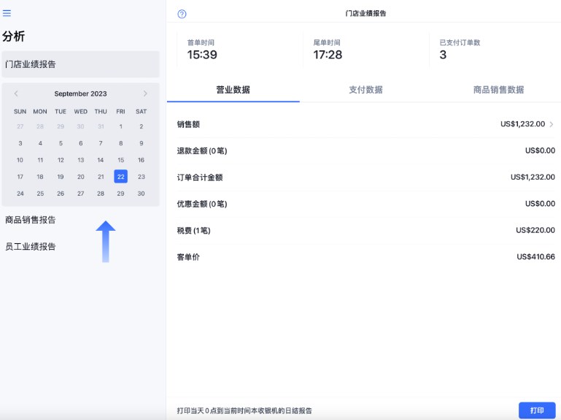
Task: Open 商品销售报告 in sidebar
Action: coord(31,220)
